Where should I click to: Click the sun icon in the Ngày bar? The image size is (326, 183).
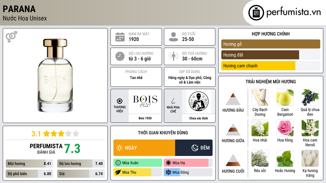[x=120, y=148]
